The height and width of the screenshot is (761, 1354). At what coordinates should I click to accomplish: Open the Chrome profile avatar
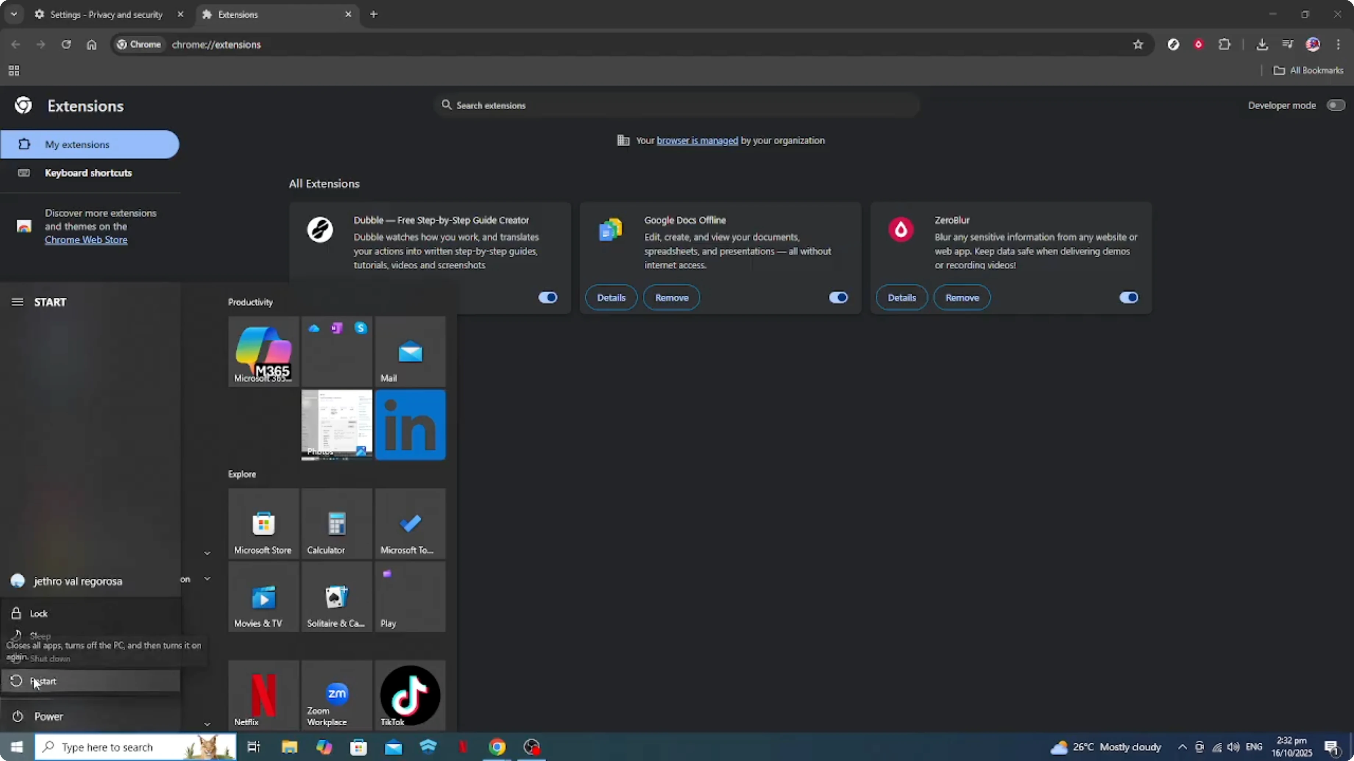point(1313,44)
